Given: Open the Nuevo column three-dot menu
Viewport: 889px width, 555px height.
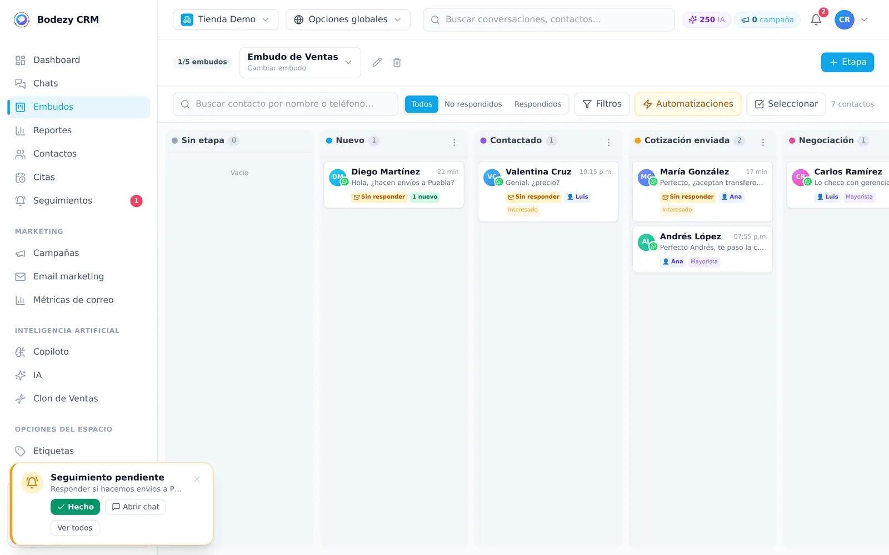Looking at the screenshot, I should point(454,143).
